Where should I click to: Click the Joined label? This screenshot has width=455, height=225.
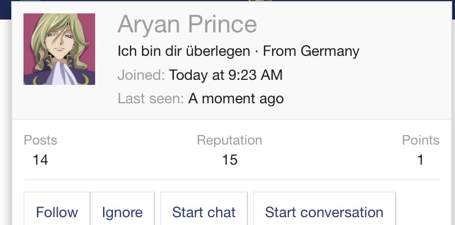point(141,75)
